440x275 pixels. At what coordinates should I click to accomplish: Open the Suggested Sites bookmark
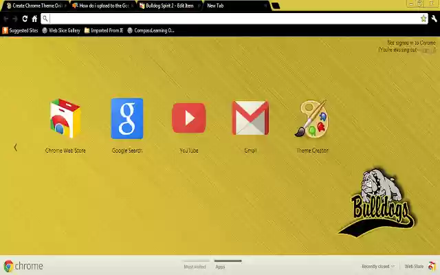pos(20,30)
